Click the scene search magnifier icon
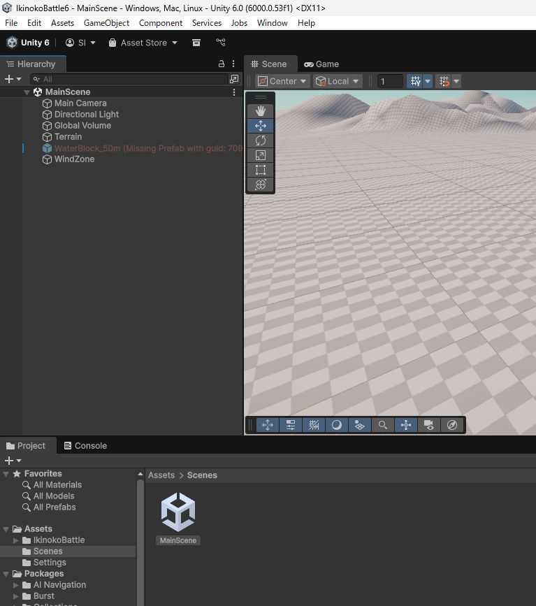The image size is (536, 606). (382, 425)
